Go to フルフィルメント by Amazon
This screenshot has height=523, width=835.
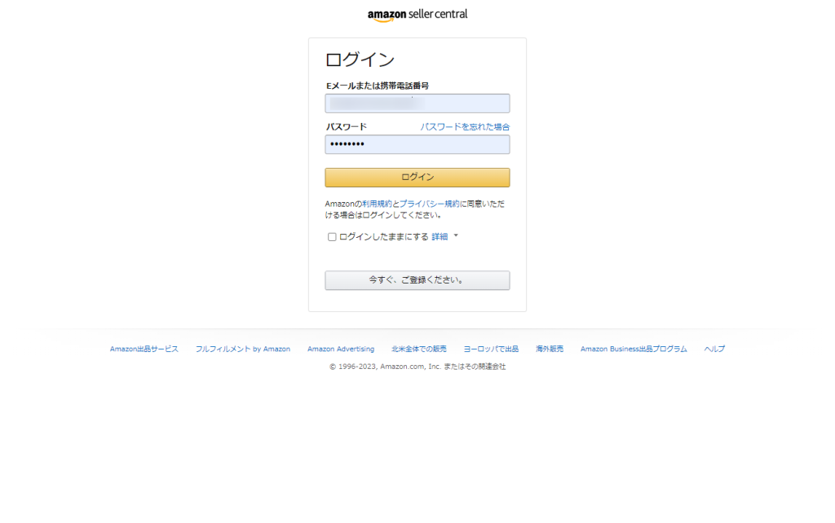pos(242,349)
